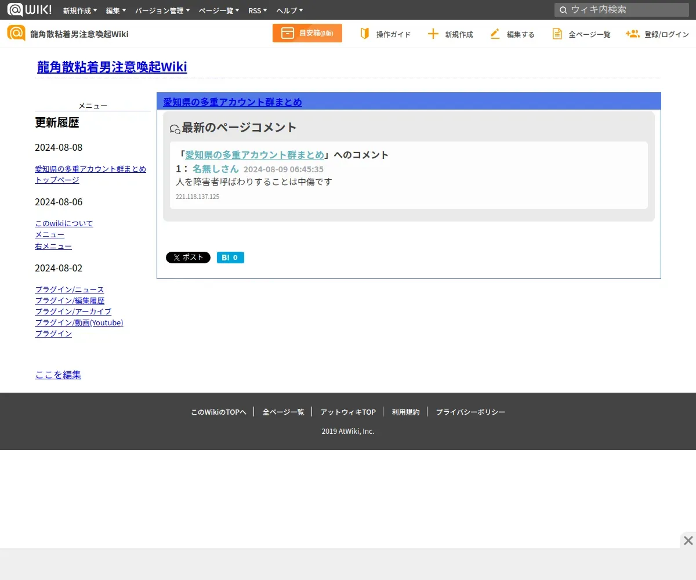Image resolution: width=696 pixels, height=580 pixels.
Task: Click the box icon in 目安箱 button
Action: point(288,33)
